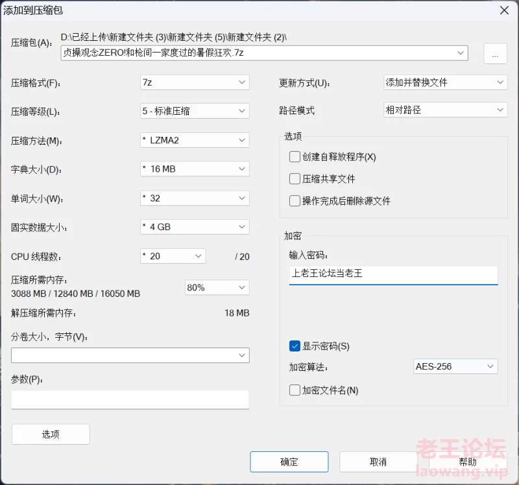The width and height of the screenshot is (519, 485).
Task: Close the Add to Archive dialog
Action: click(503, 10)
